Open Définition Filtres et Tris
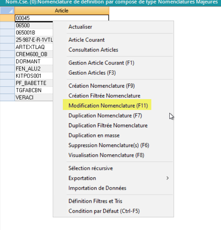This screenshot has width=221, height=230. pyautogui.click(x=97, y=201)
